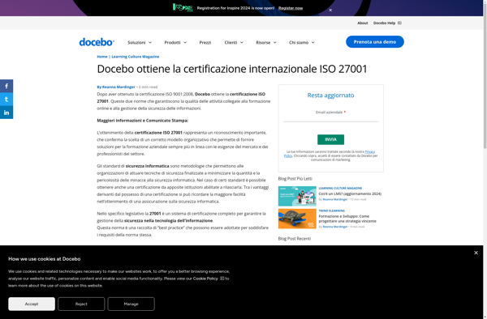
Task: Expand the Clienti menu
Action: [x=234, y=42]
